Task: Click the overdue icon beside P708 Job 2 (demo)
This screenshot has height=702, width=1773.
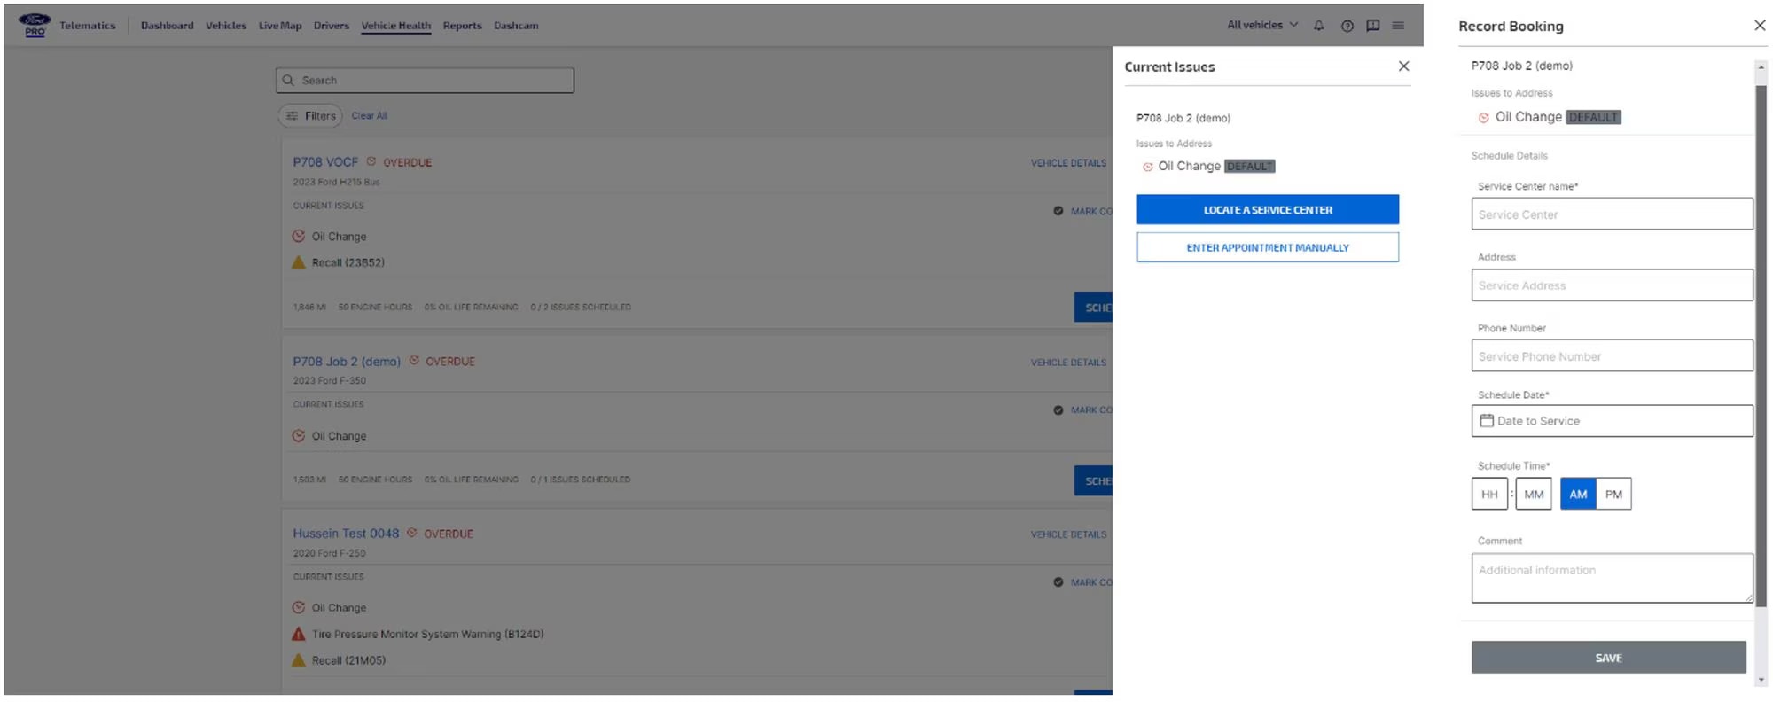Action: pyautogui.click(x=414, y=360)
